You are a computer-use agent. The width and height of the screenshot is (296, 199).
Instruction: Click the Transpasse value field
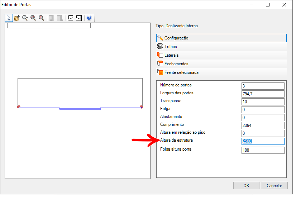pos(263,102)
